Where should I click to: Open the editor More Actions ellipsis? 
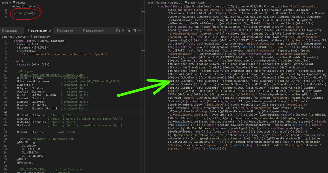coord(140,31)
